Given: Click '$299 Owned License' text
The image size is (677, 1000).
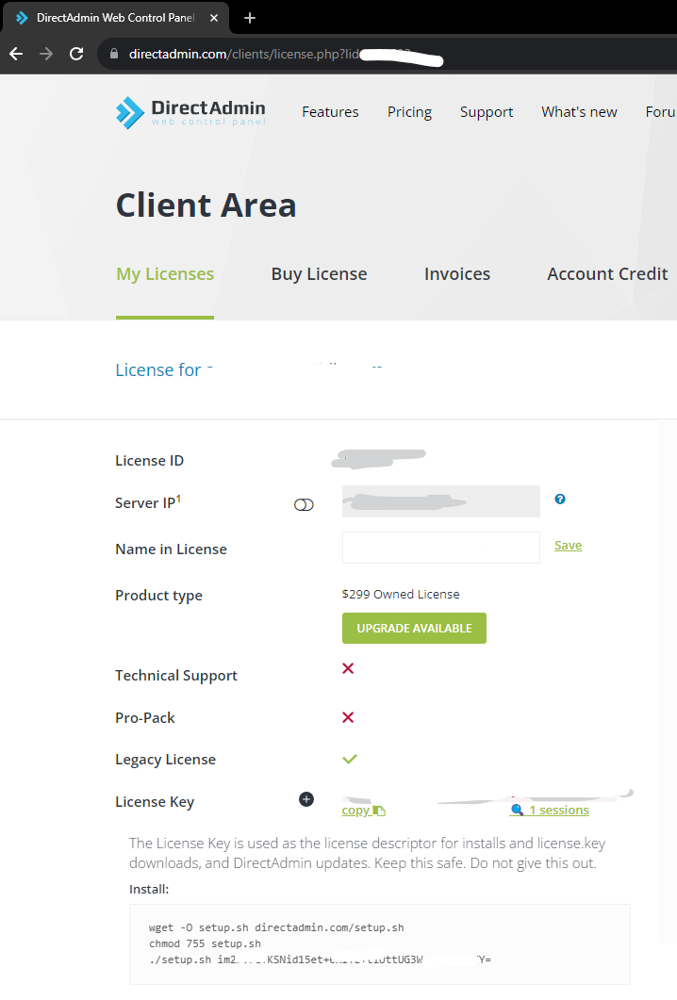Looking at the screenshot, I should pyautogui.click(x=401, y=595).
